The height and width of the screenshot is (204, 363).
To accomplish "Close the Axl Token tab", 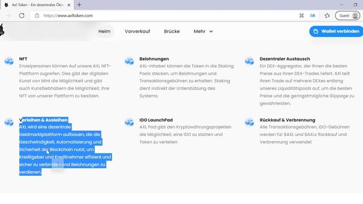I will pyautogui.click(x=69, y=5).
